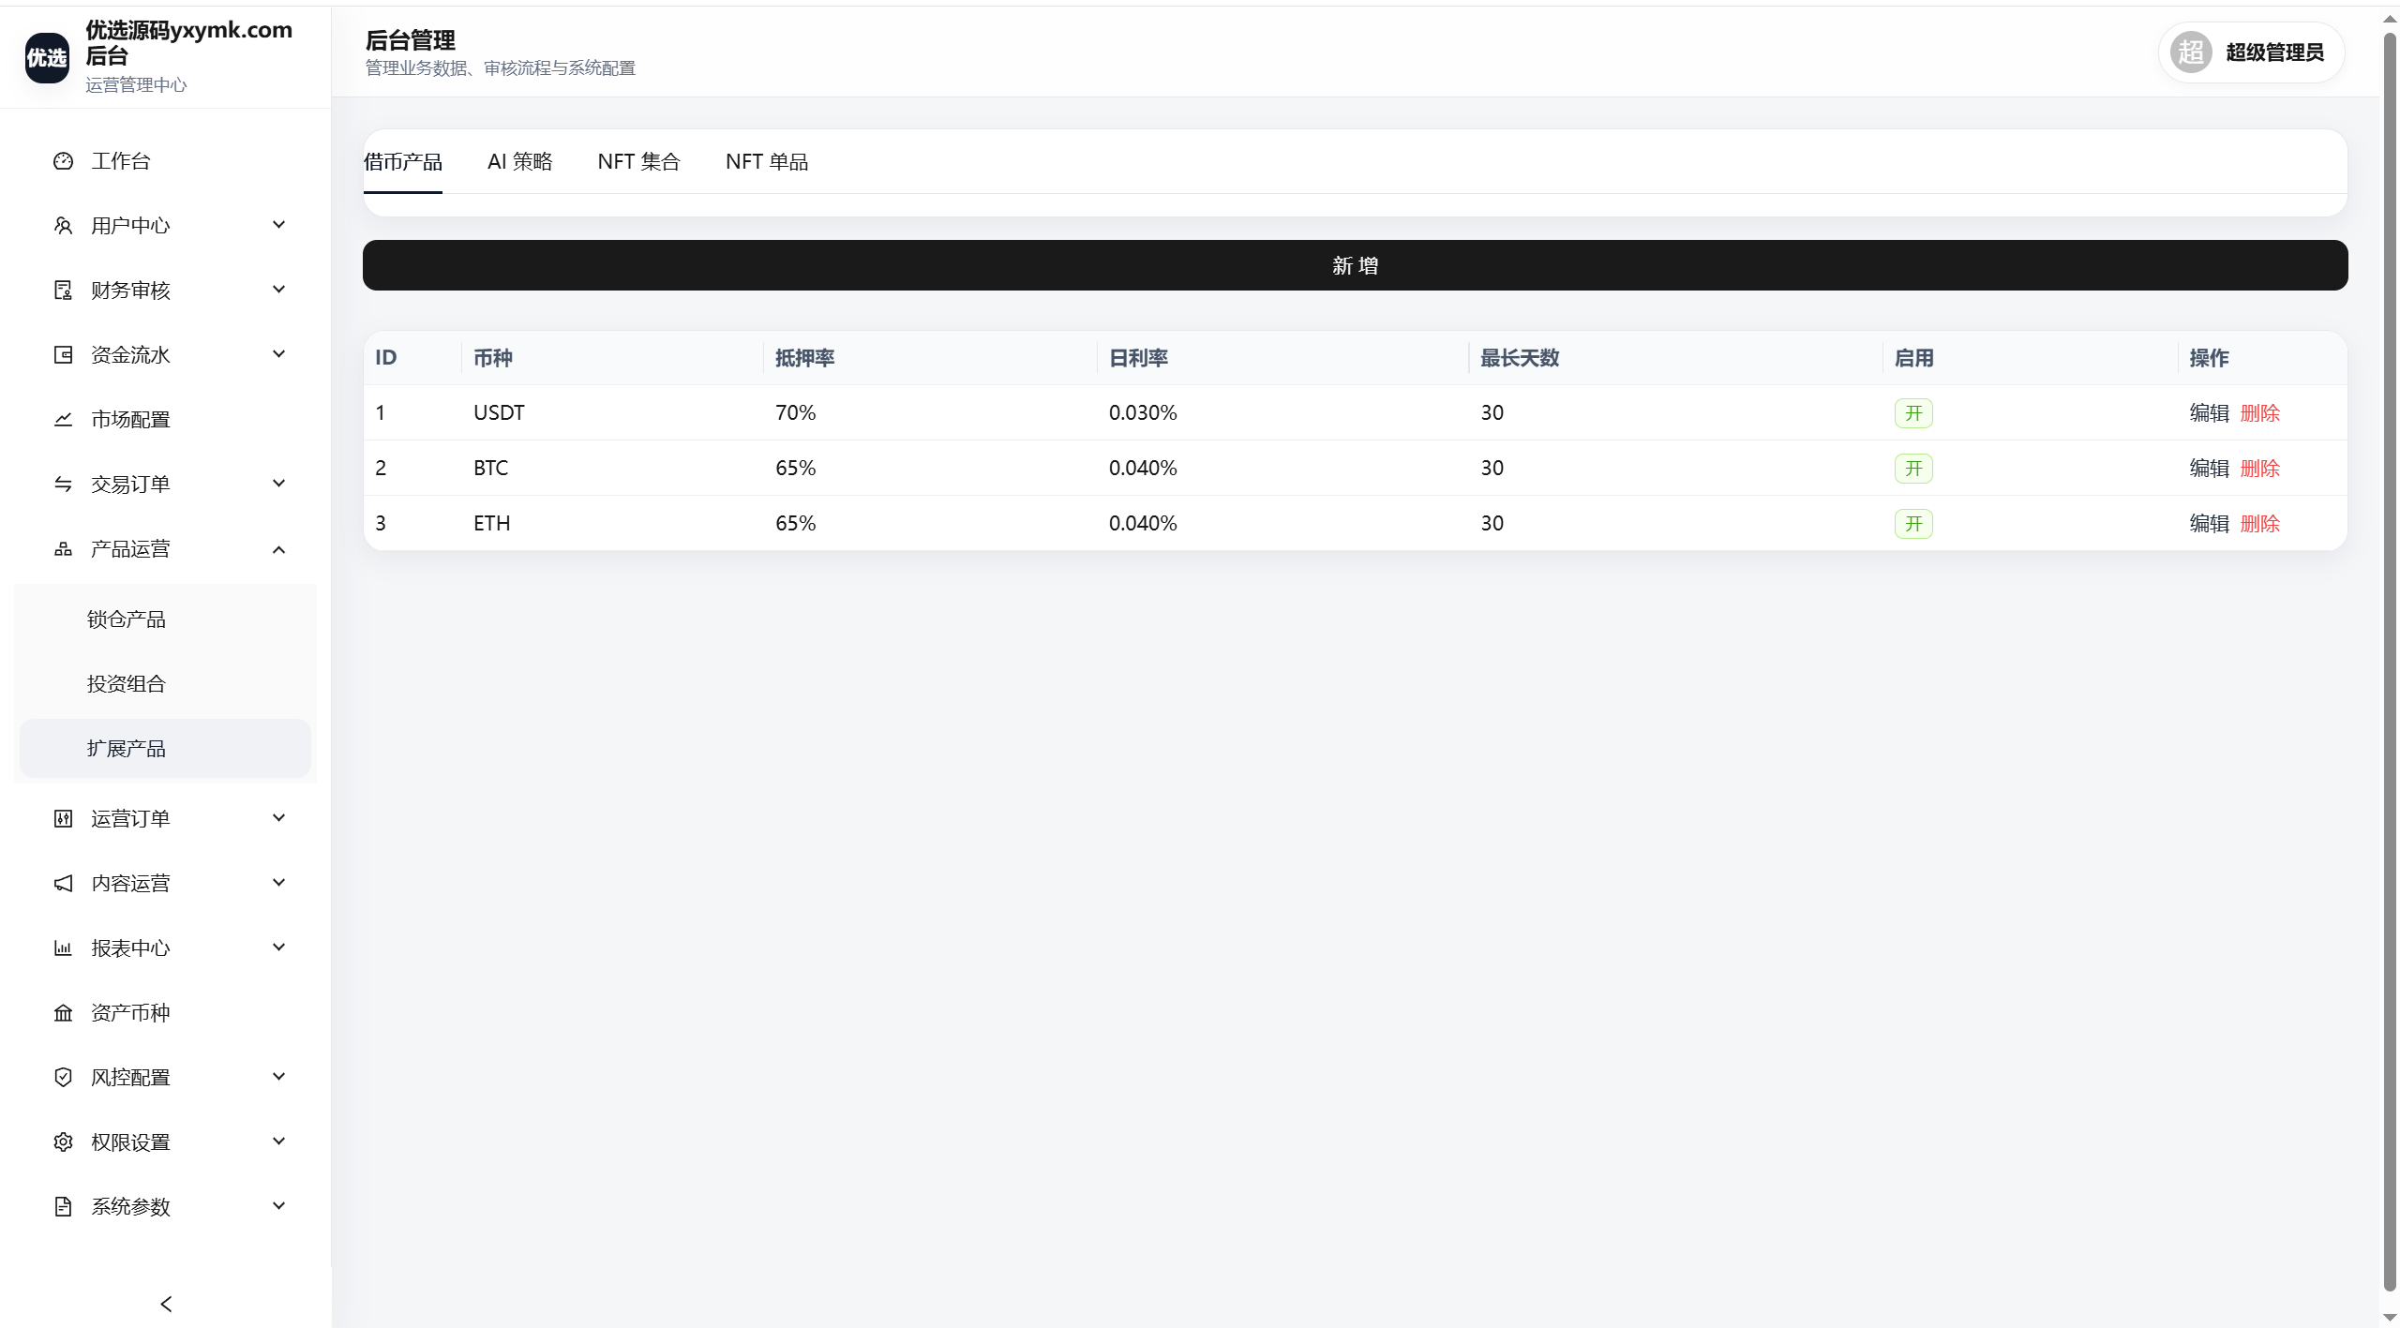The width and height of the screenshot is (2400, 1328).
Task: Click the scrollbar down arrow
Action: pyautogui.click(x=2390, y=1317)
